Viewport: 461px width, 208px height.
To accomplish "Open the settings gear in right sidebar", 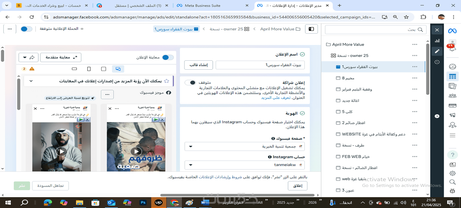I will point(452,173).
